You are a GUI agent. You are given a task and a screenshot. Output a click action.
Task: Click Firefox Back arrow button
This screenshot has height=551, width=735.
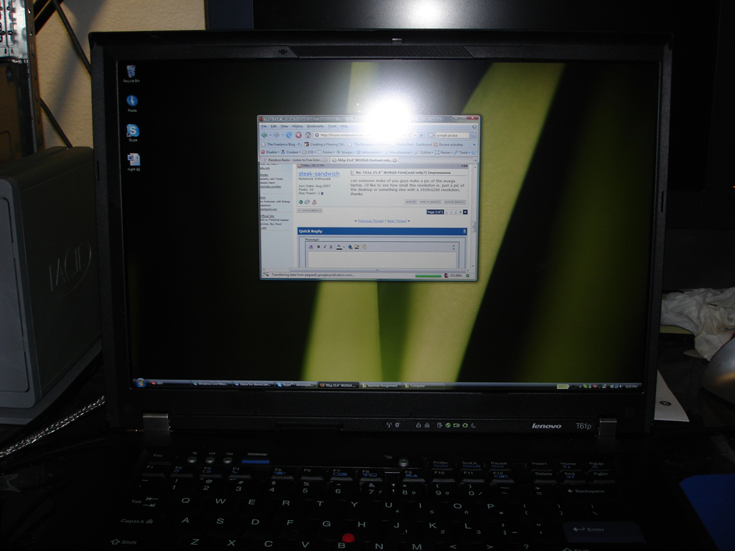pyautogui.click(x=264, y=135)
